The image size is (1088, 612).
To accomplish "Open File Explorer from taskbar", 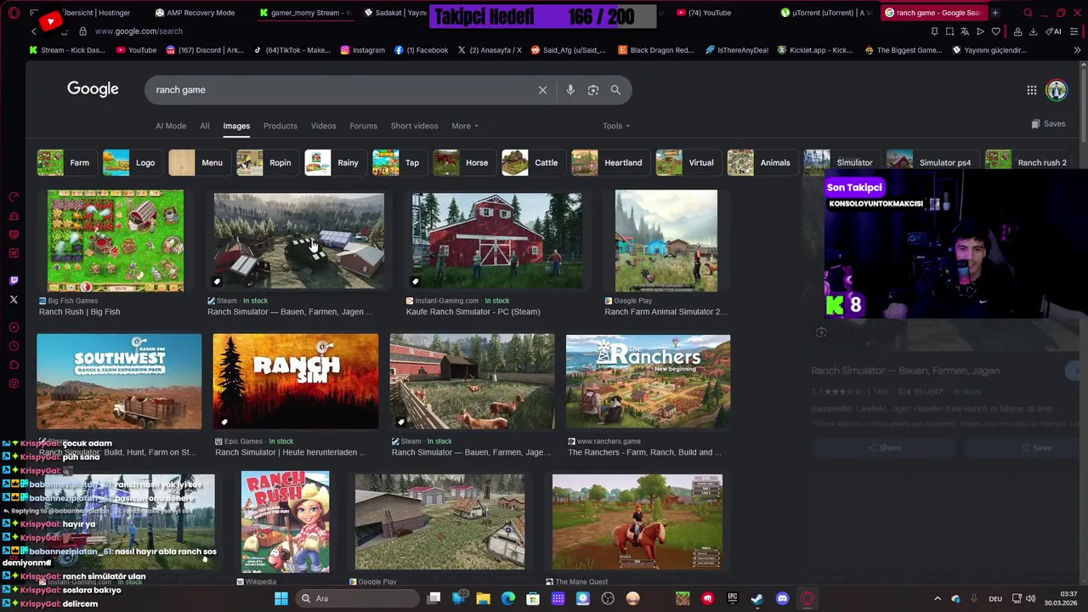I will pos(483,598).
